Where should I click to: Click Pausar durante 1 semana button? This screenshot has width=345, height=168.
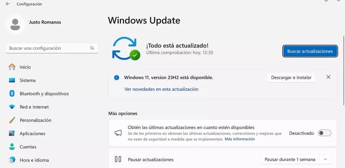(290, 159)
